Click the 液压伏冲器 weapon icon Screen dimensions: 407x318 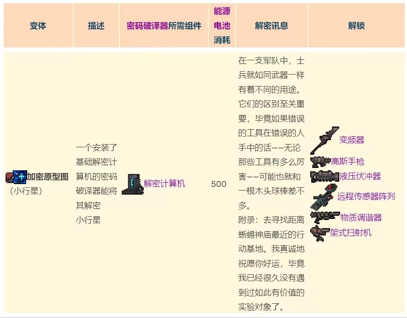pos(324,176)
